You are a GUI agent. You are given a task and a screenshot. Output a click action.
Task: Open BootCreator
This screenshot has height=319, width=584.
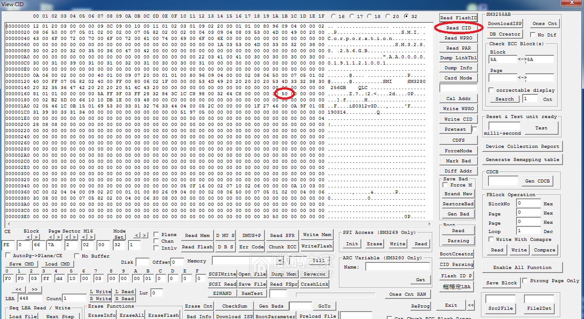pyautogui.click(x=457, y=254)
